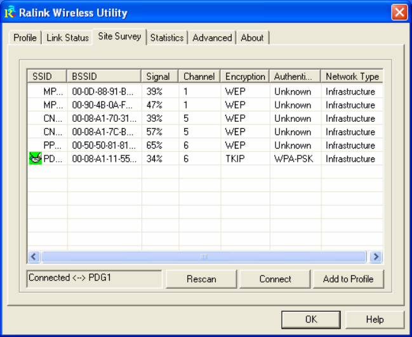Click the right arrow of horizontal scrollbar
The height and width of the screenshot is (337, 412).
pos(376,256)
